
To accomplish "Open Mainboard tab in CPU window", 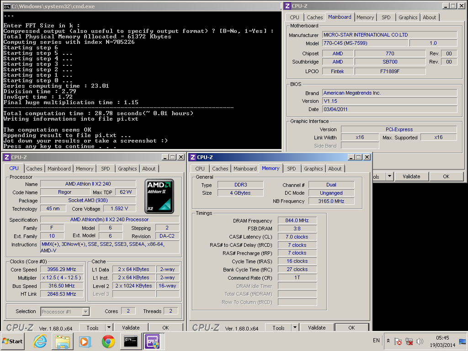I will click(59, 169).
